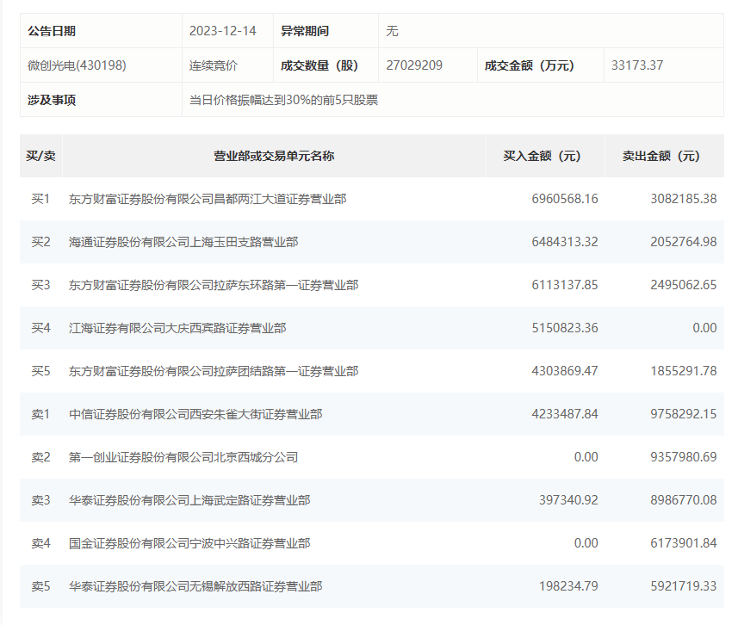
Task: Select 东方财富证券拉萨团结路第一证券营业部 name
Action: pyautogui.click(x=214, y=371)
